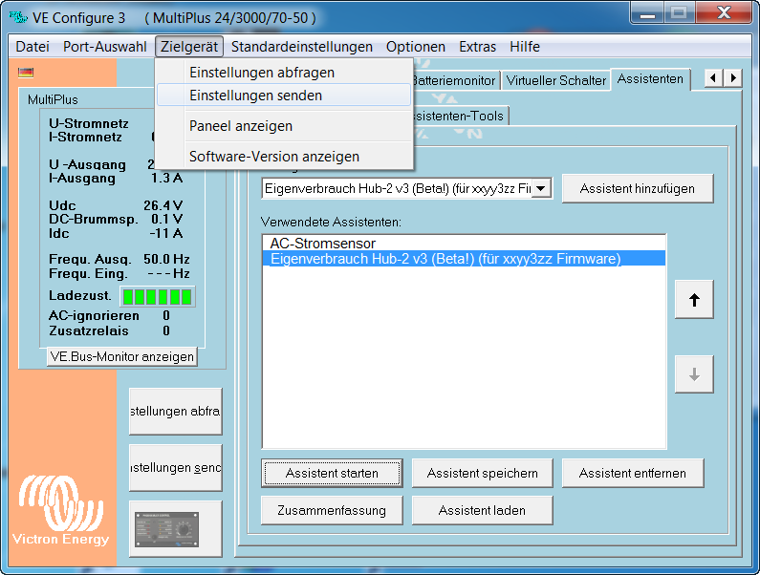Click VE.Bus-Monitor anzeigen button
760x575 pixels.
pos(121,356)
